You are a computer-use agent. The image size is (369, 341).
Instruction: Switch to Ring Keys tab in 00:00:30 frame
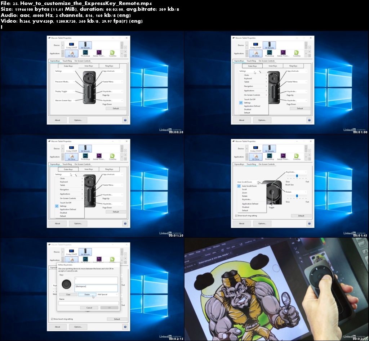[109, 66]
